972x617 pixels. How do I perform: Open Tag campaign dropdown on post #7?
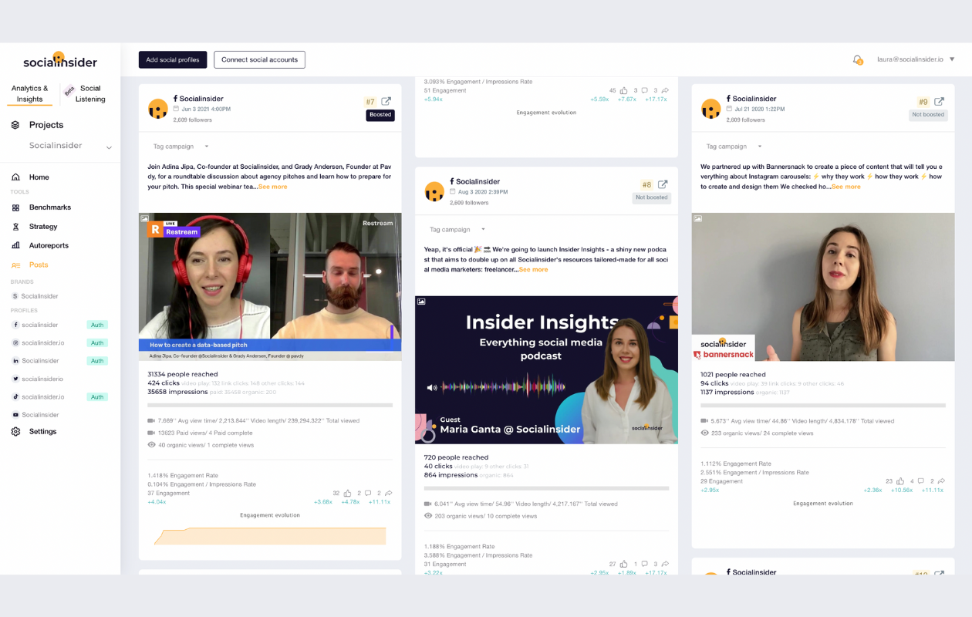tap(181, 147)
